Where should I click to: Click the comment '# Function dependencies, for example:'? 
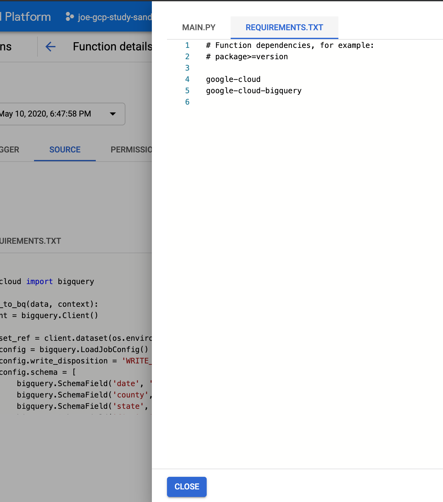click(290, 45)
